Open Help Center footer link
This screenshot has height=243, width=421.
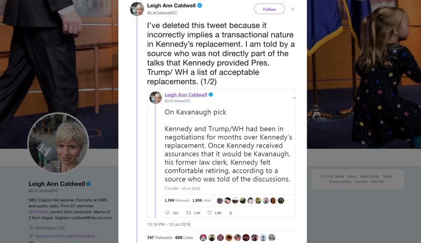pyautogui.click(x=369, y=177)
